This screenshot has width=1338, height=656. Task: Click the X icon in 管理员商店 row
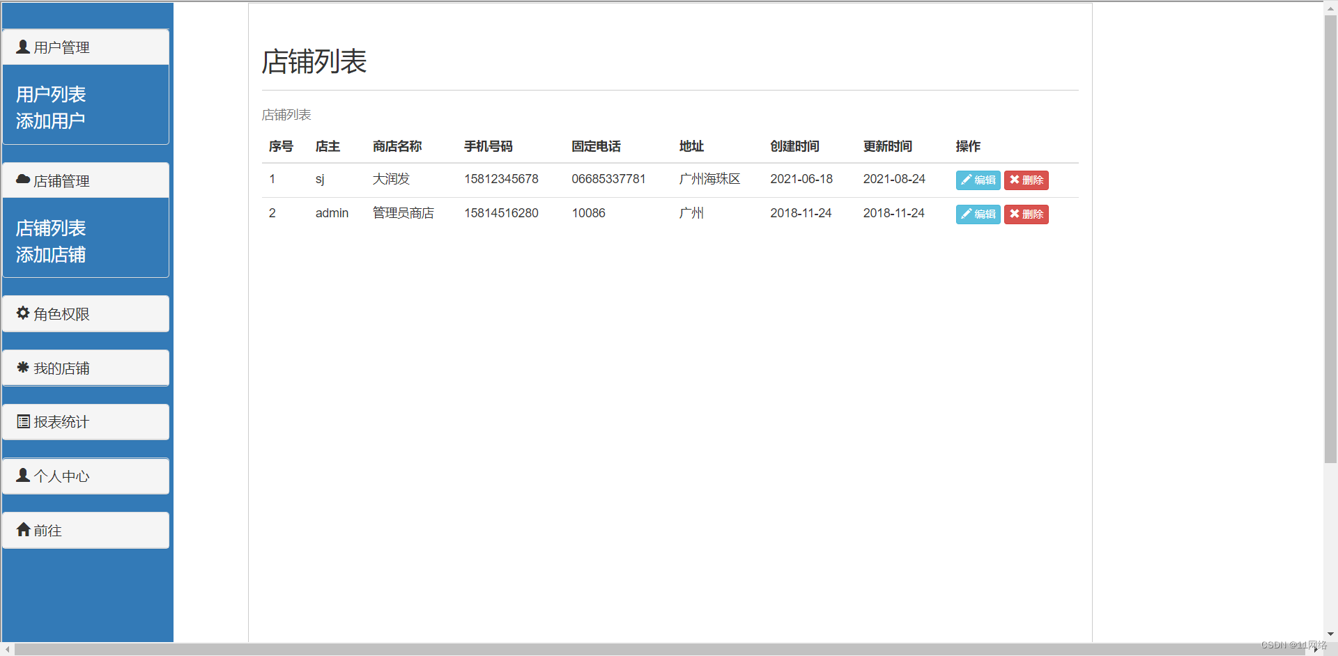(x=1015, y=214)
